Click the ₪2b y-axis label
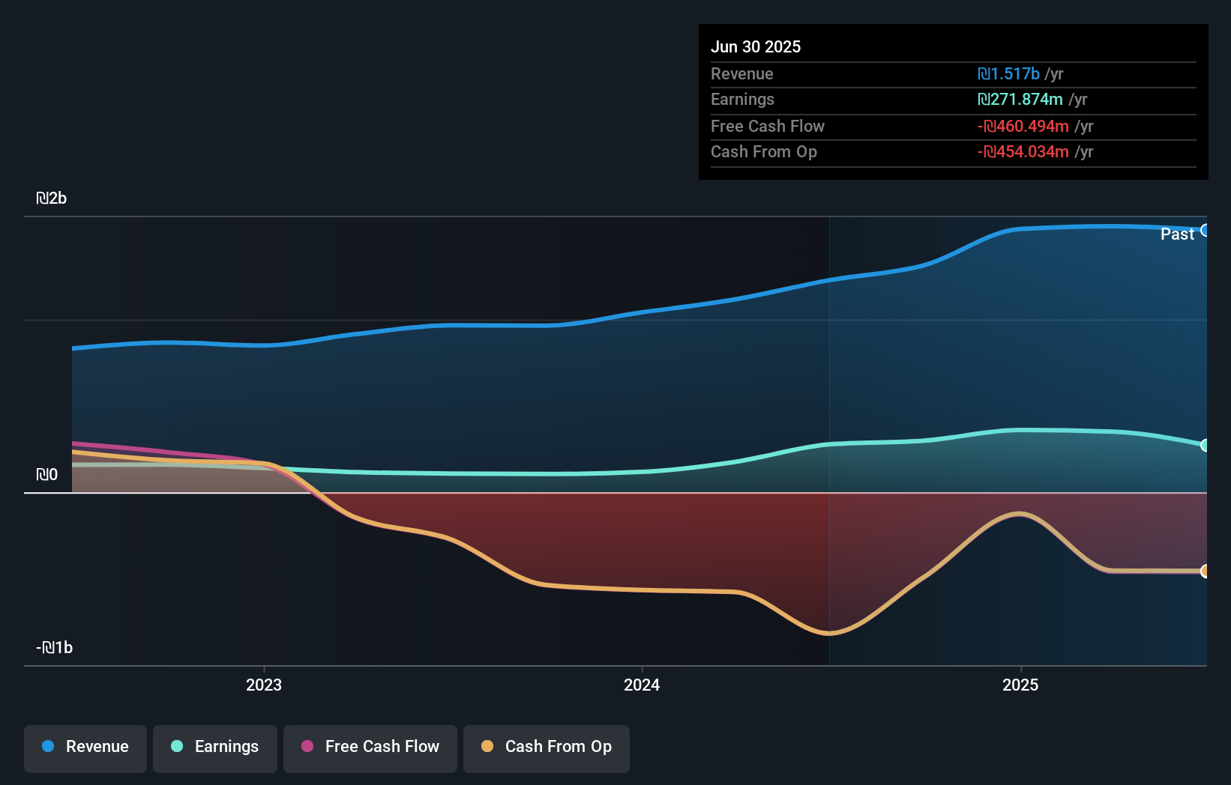Viewport: 1231px width, 785px height. pyautogui.click(x=52, y=198)
